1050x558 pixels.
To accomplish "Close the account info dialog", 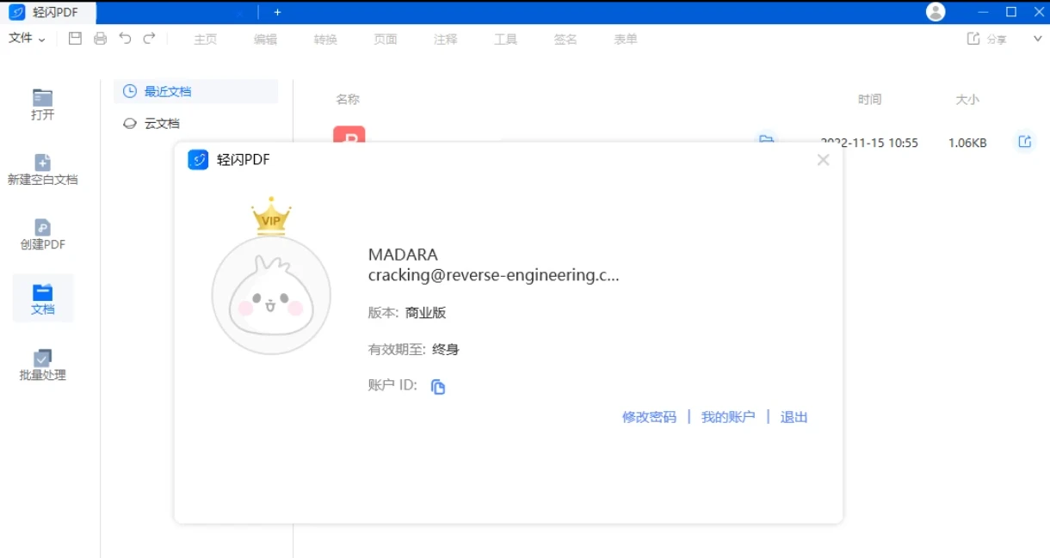I will coord(824,160).
